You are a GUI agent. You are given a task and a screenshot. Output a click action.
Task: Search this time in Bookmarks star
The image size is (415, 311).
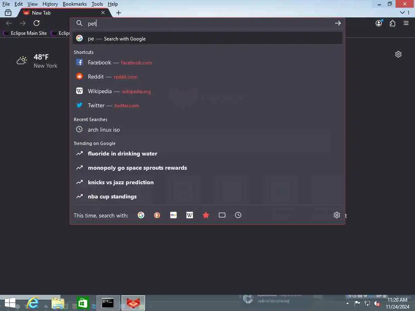coord(205,215)
